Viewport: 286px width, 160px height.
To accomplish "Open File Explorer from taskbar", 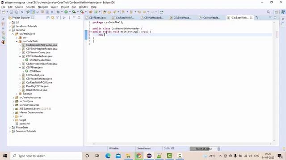I will point(129,156).
